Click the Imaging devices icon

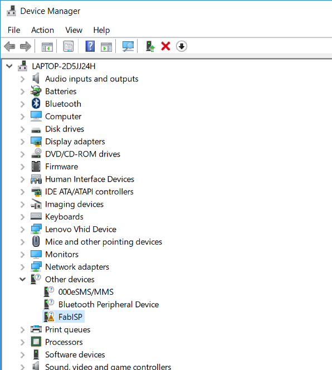[36, 204]
